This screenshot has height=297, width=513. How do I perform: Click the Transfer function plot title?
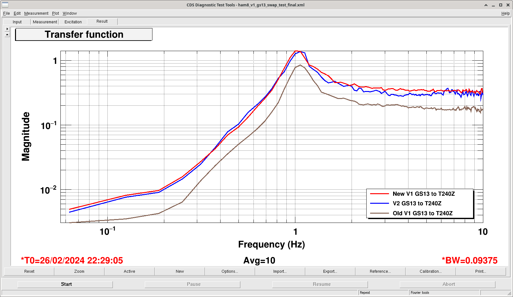point(84,34)
